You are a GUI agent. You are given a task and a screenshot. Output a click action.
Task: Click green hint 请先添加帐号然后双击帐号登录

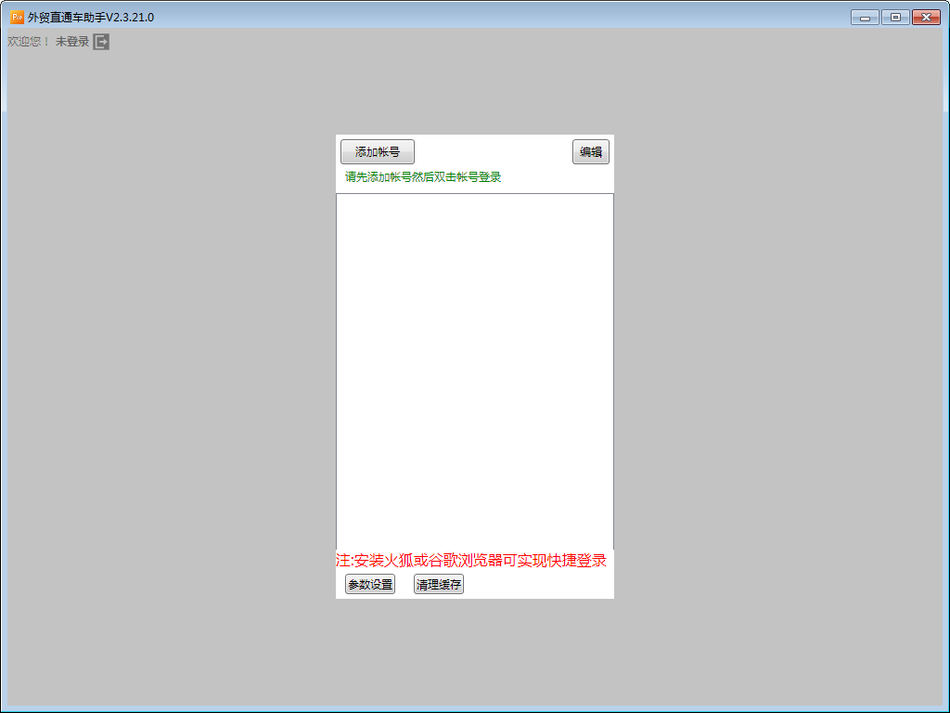click(423, 177)
